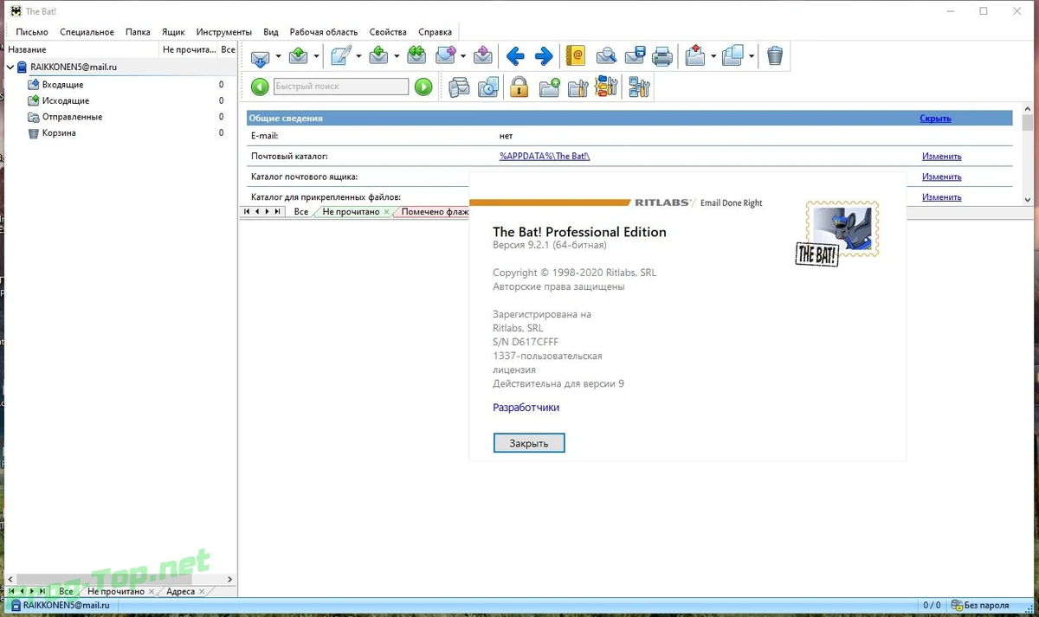Click the Forward message icon

(x=446, y=57)
